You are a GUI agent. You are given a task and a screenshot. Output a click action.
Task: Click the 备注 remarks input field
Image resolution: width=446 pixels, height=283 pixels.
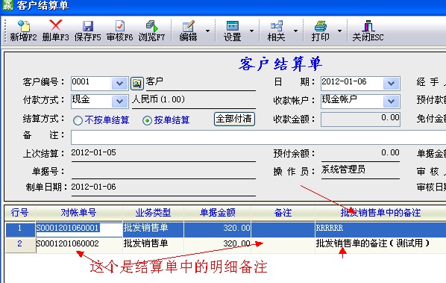coord(258,137)
